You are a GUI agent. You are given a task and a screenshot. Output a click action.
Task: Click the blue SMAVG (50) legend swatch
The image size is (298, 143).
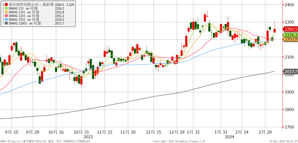click(6, 20)
